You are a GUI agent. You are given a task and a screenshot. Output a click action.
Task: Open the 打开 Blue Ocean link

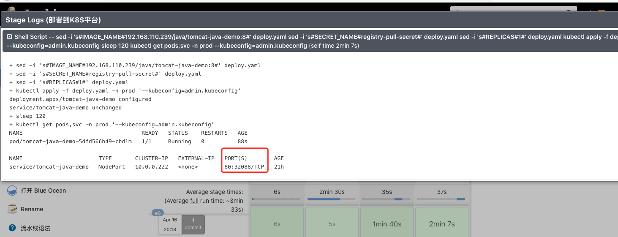(x=43, y=191)
